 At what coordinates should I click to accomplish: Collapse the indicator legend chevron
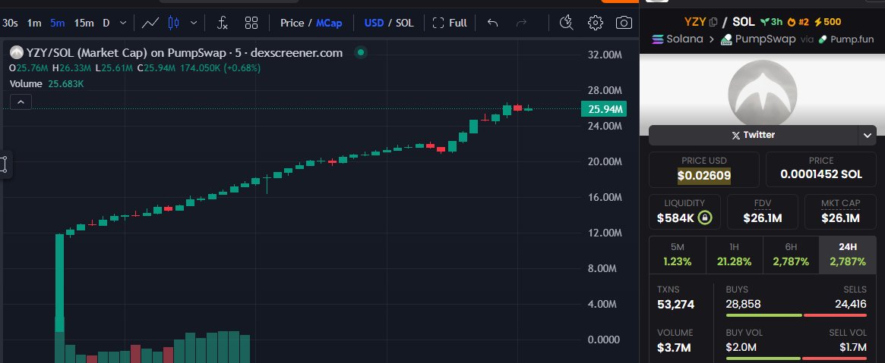point(21,102)
